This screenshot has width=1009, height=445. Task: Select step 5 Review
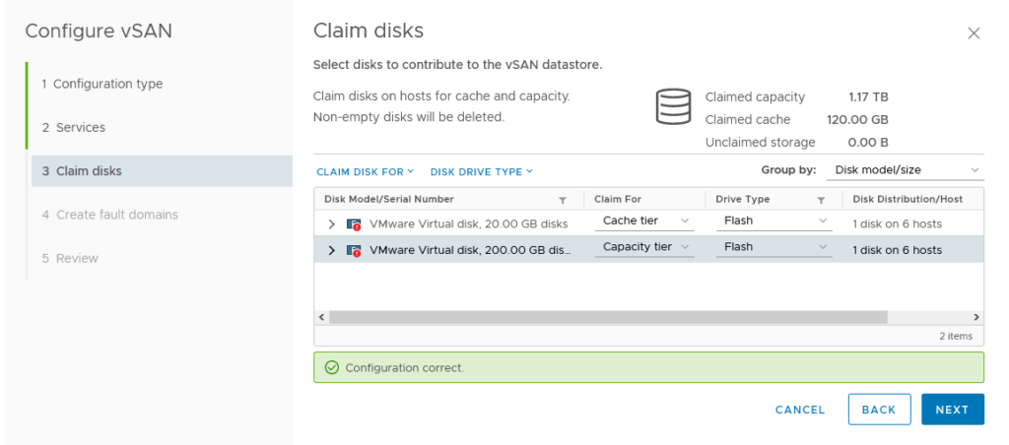coord(70,259)
